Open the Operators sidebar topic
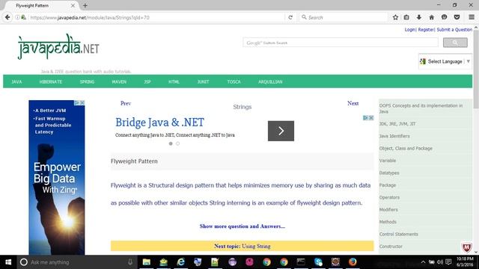Image resolution: width=479 pixels, height=269 pixels. (389, 197)
